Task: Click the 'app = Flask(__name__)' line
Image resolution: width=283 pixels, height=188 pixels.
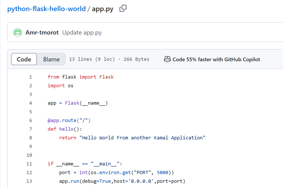Action: pyautogui.click(x=78, y=103)
